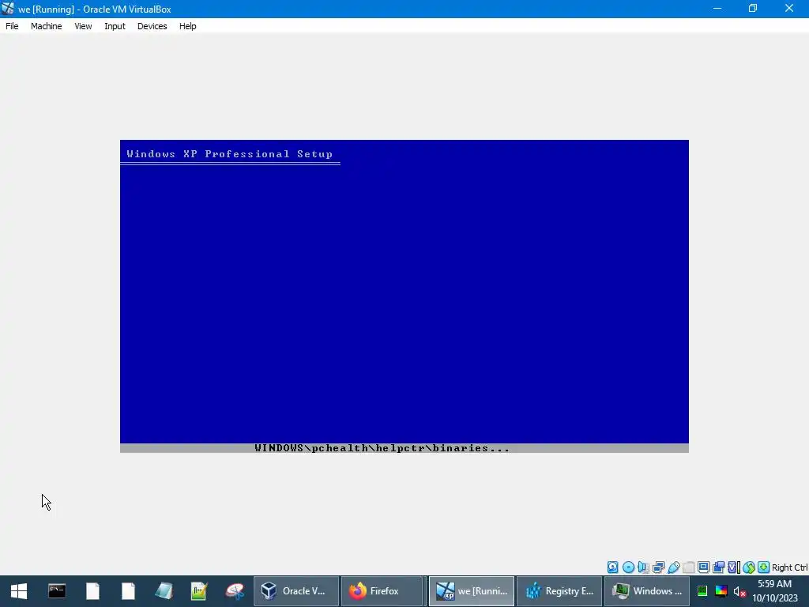Viewport: 809px width, 607px height.
Task: Click the WINDOWS\pchealth\helpctr\binaries status text
Action: coord(382,448)
